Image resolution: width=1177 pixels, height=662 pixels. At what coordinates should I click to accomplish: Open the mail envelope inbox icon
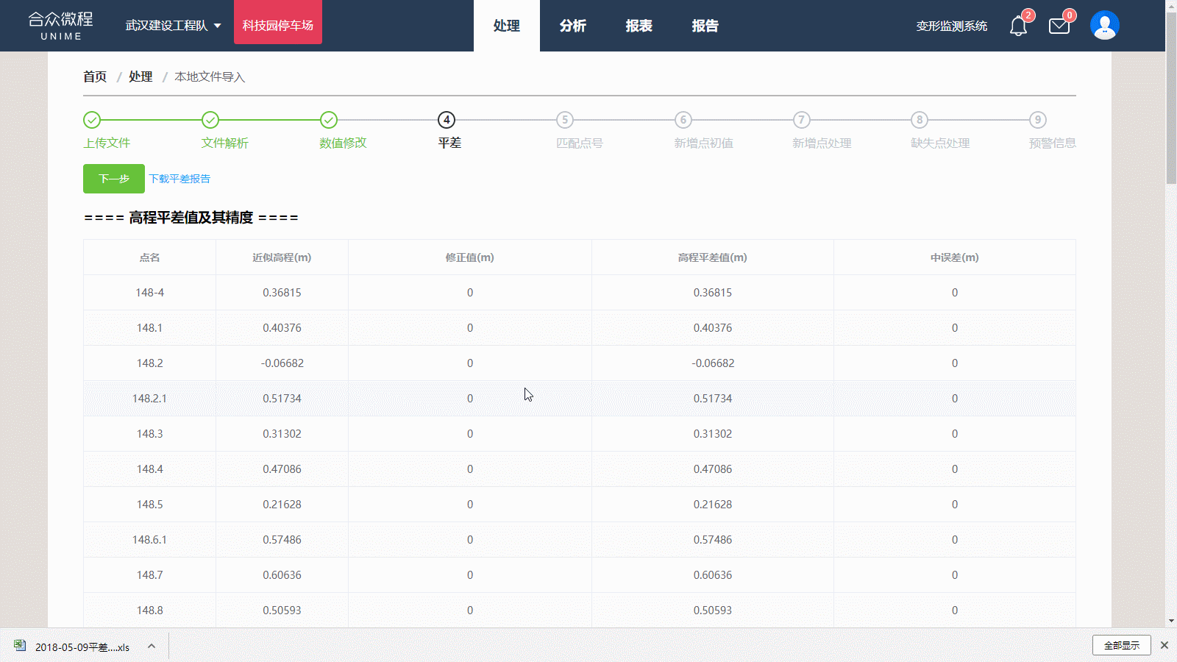(1059, 26)
